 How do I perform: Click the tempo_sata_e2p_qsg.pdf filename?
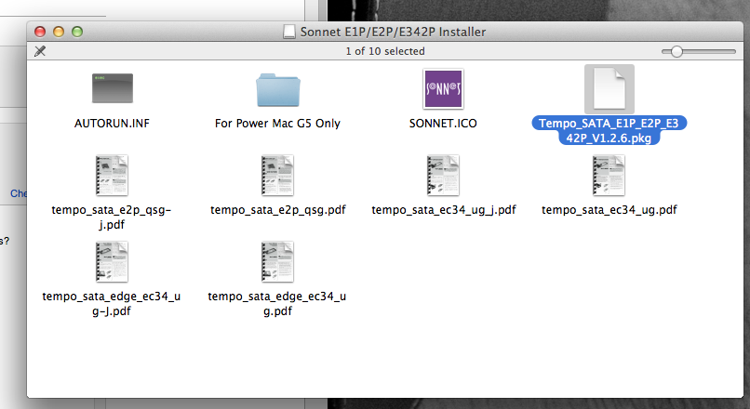click(278, 210)
